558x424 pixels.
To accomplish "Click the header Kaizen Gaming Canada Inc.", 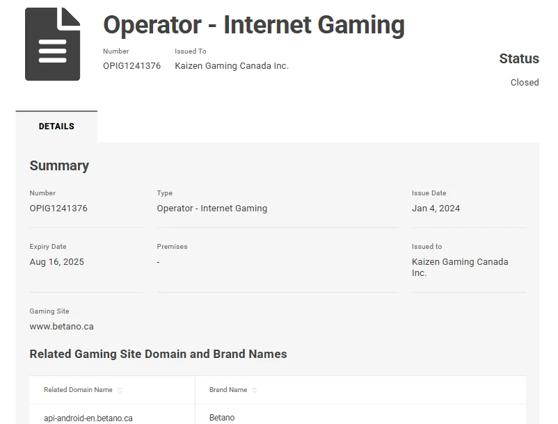I will [x=232, y=66].
